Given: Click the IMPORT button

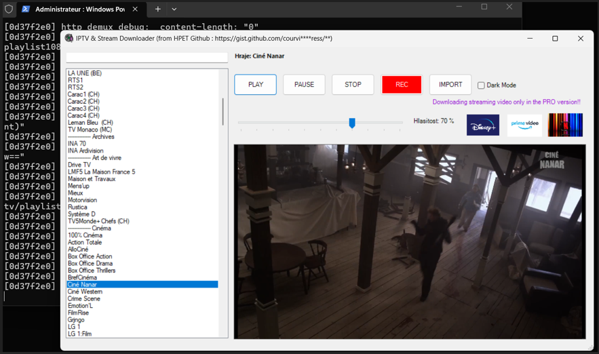Looking at the screenshot, I should [x=450, y=84].
